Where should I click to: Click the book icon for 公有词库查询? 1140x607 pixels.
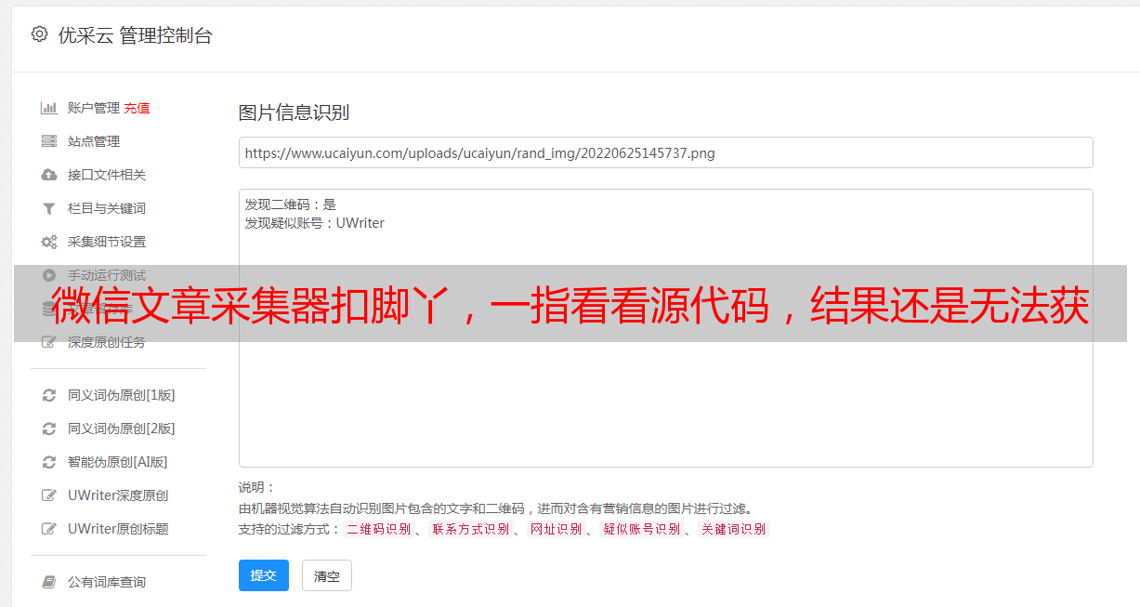coord(49,582)
